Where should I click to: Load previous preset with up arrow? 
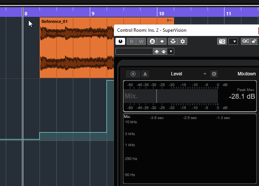click(x=157, y=52)
